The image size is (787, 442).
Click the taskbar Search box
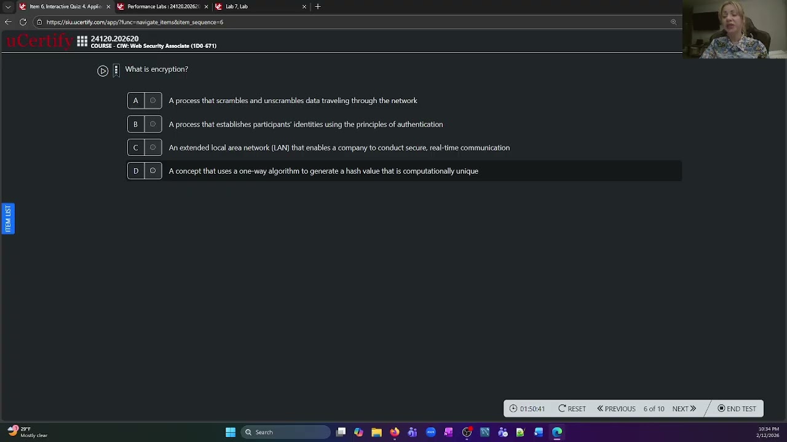286,432
